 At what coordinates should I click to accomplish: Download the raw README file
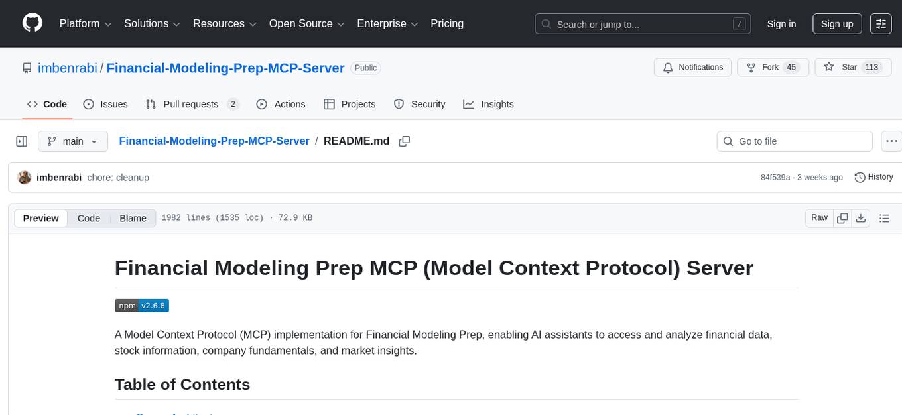(x=861, y=217)
